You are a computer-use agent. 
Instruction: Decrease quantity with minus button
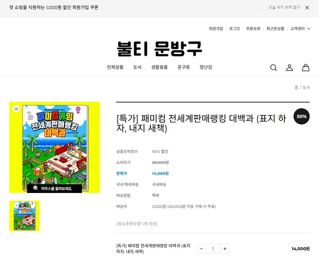[201, 249]
